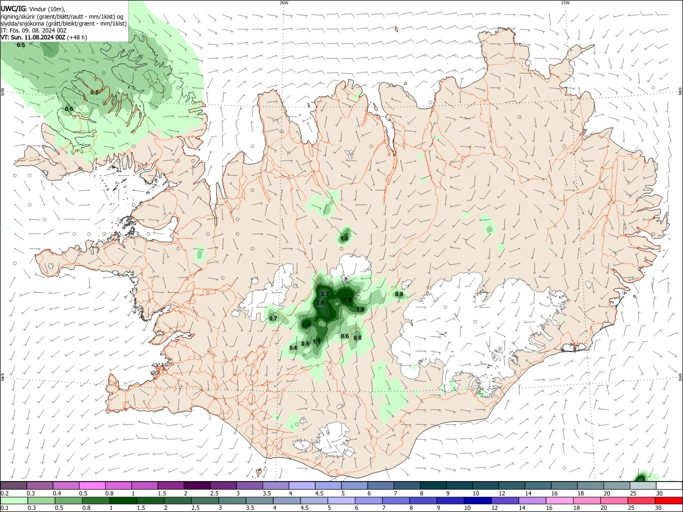Click the 0.7 precipitation value label
This screenshot has height=512, width=683.
[x=273, y=318]
